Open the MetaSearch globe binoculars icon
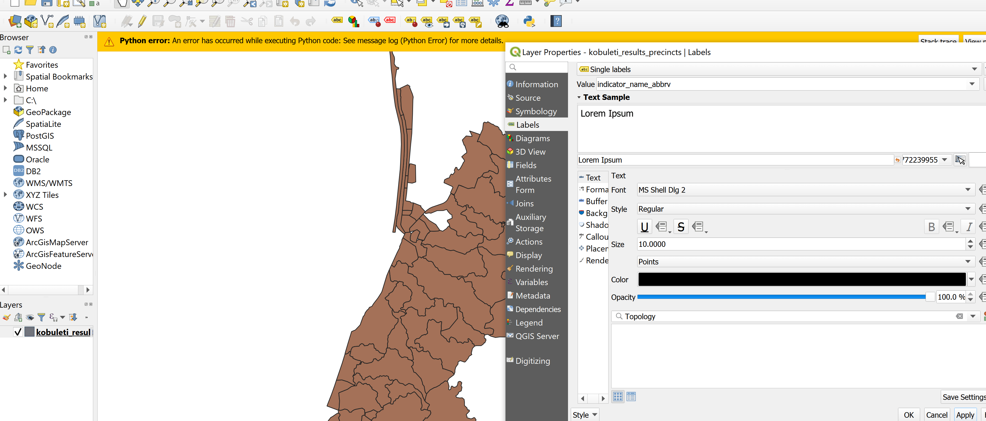This screenshot has height=421, width=986. (502, 21)
